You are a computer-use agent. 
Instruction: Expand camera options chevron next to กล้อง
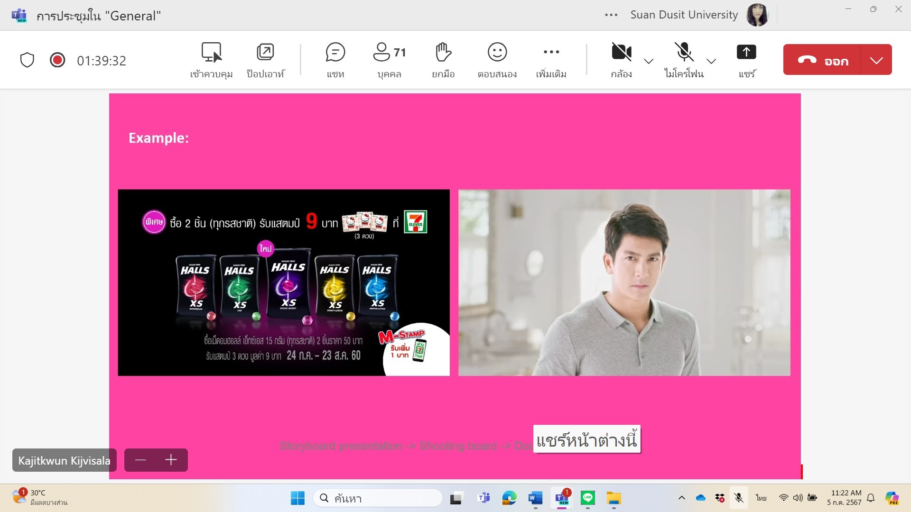coord(649,61)
